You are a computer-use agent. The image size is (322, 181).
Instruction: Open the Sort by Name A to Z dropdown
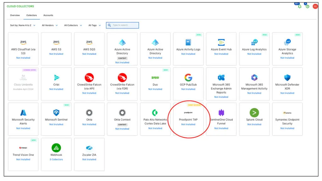click(x=23, y=25)
